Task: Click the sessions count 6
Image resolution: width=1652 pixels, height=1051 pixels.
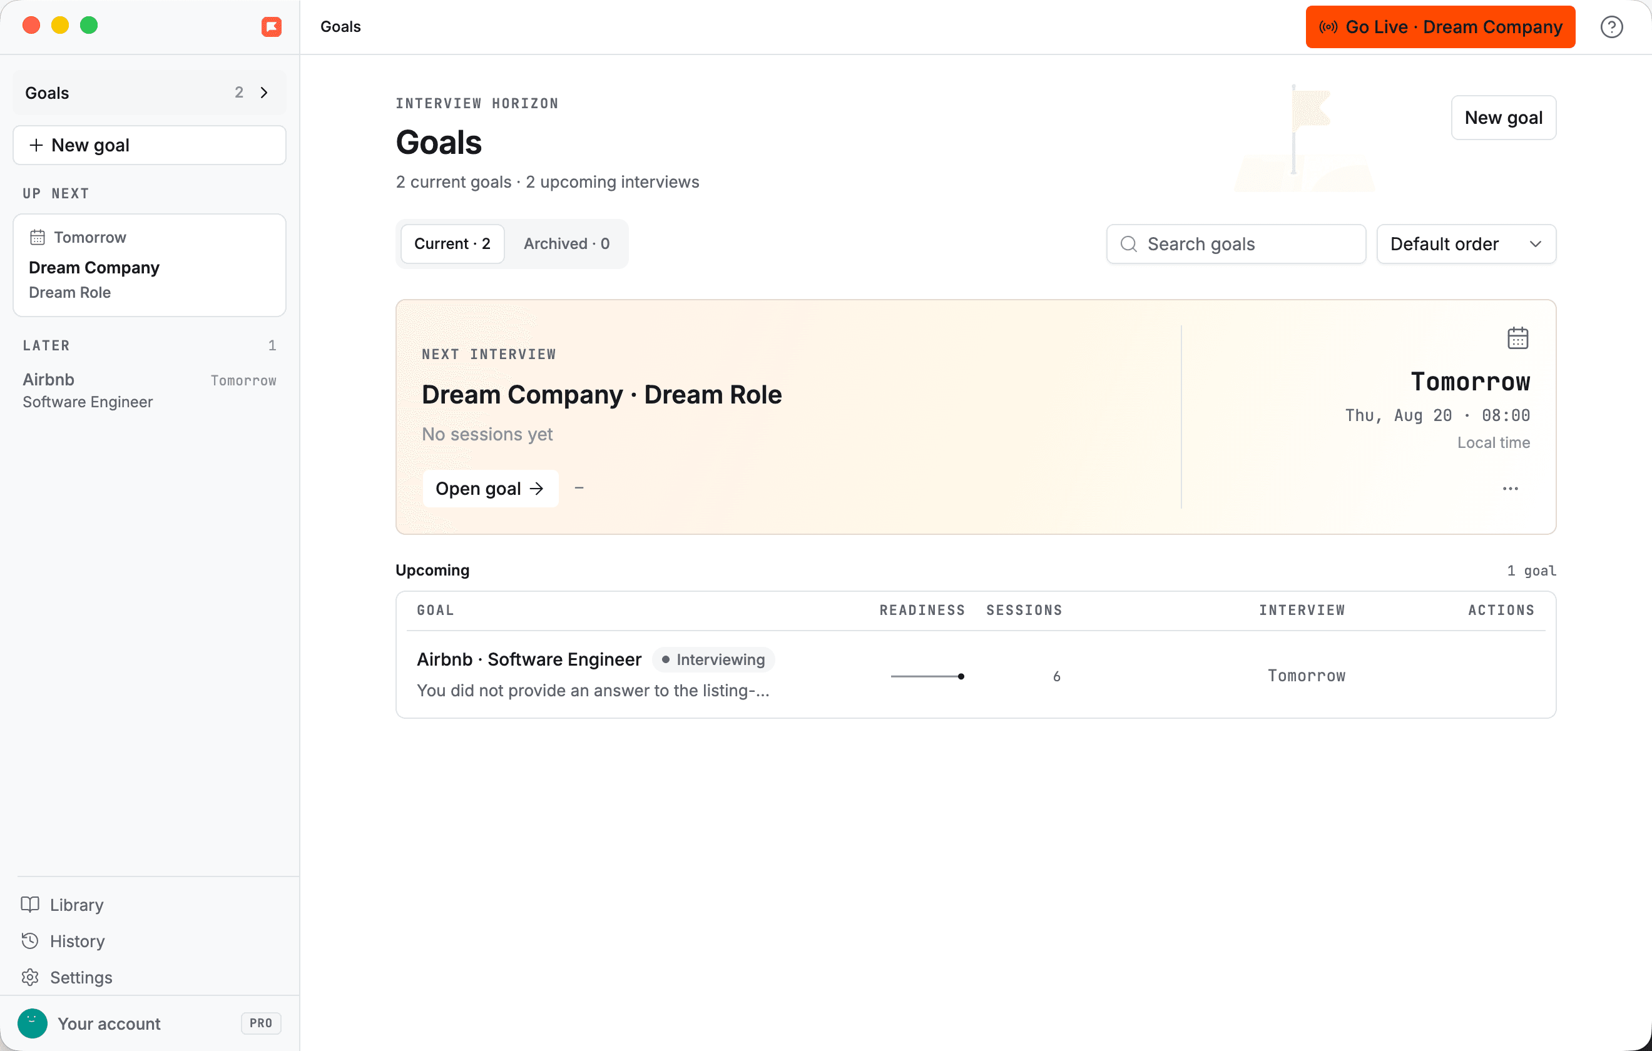Action: [1056, 676]
